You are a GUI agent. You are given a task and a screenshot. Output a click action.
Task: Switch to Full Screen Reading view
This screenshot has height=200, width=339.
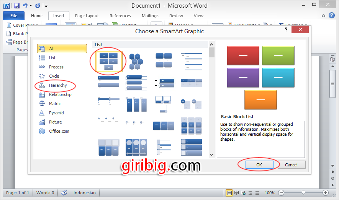pyautogui.click(x=236, y=193)
